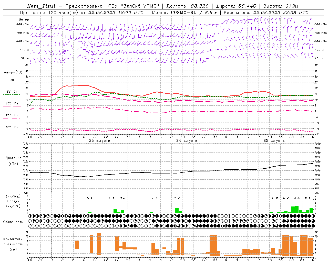
Task: Click the (мм/1ч.) hourly precipitation unit label
Action: tap(13, 206)
